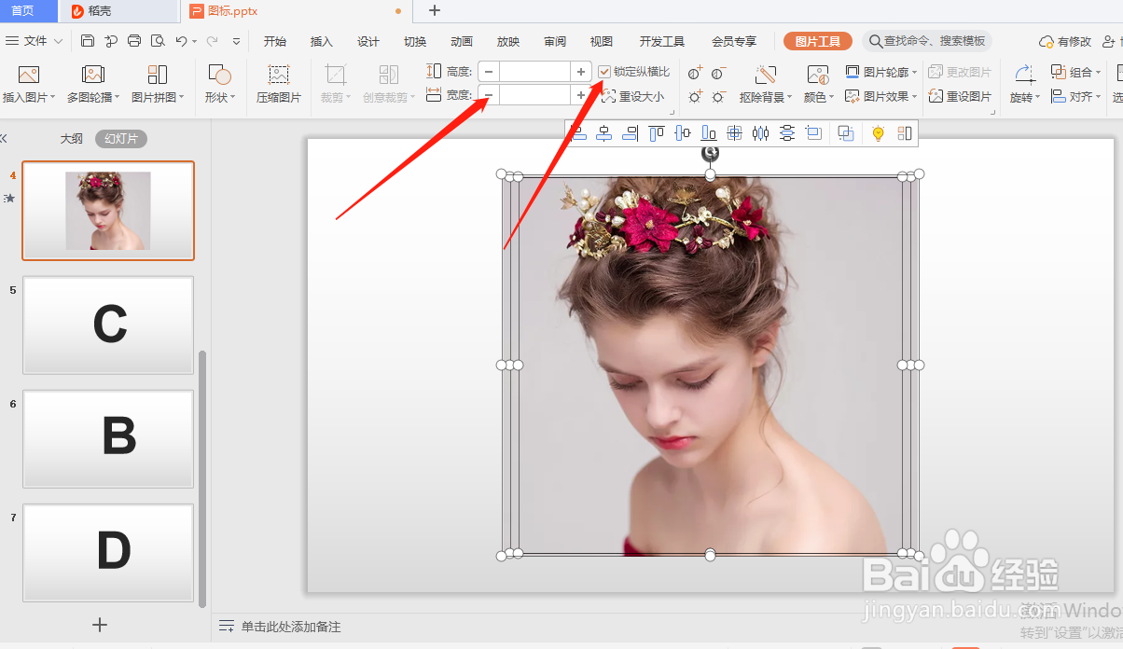
Task: Click the decrease contrast icon
Action: click(718, 73)
